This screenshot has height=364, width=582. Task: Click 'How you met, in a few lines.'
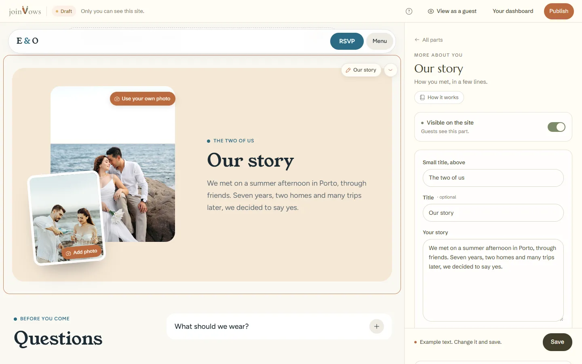(451, 82)
